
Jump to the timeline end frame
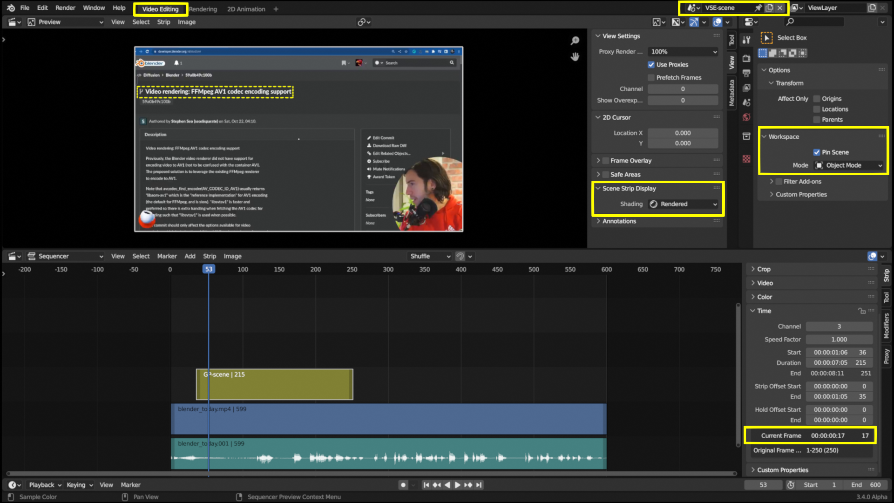click(479, 485)
